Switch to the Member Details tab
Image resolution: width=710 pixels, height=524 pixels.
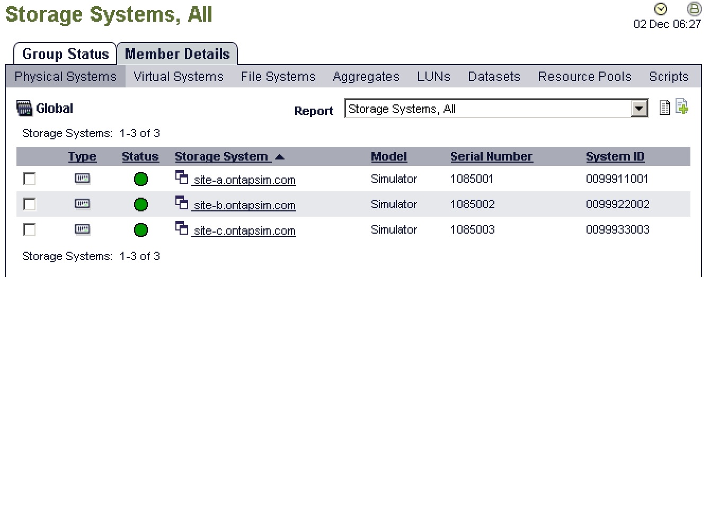177,54
